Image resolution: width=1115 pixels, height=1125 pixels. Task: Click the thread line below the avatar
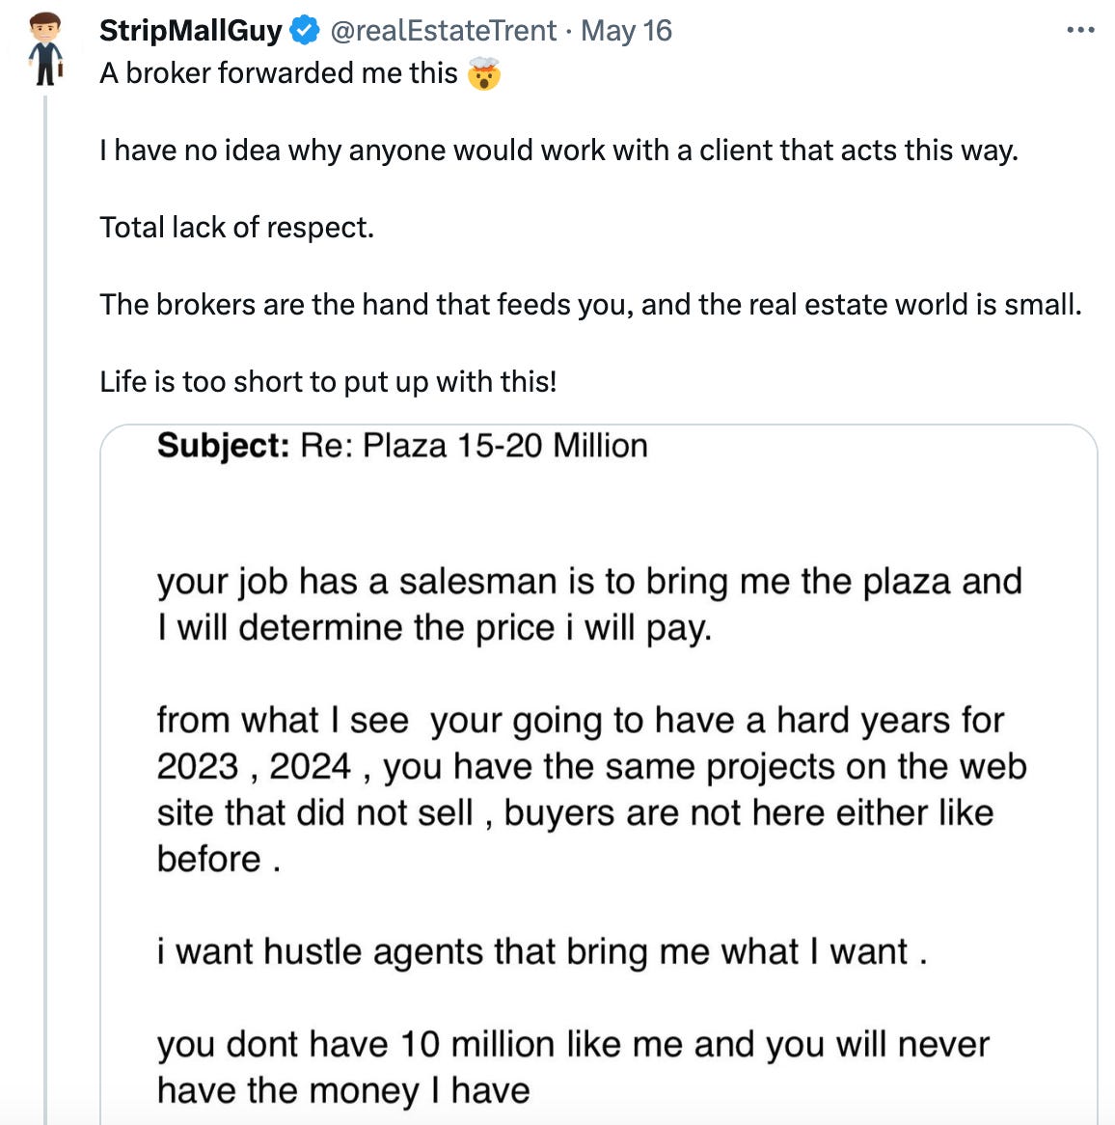pyautogui.click(x=45, y=579)
